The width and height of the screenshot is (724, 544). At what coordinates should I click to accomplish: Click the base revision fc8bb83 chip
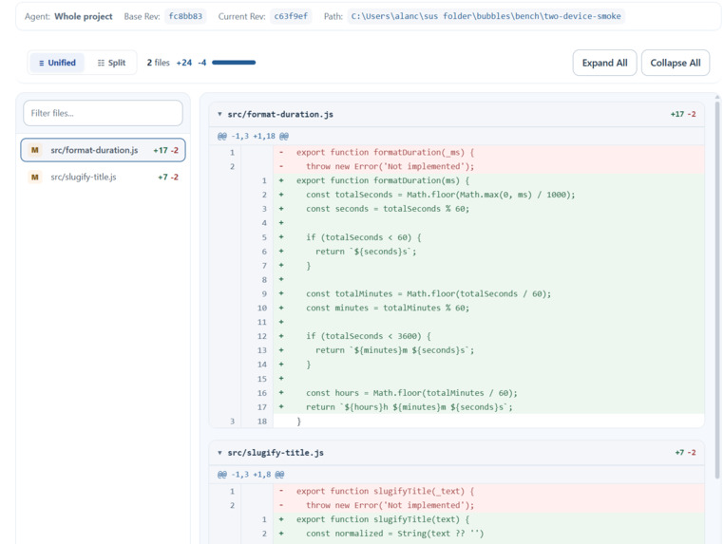pyautogui.click(x=185, y=16)
